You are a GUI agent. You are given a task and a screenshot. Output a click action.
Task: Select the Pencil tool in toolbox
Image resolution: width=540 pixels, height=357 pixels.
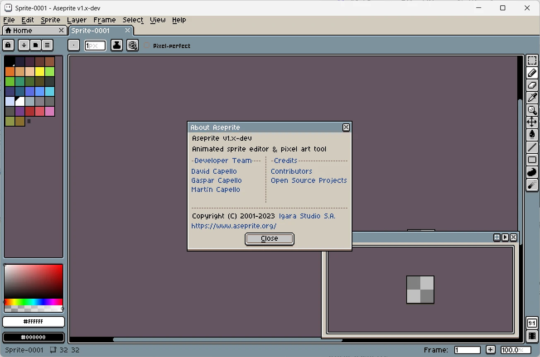(x=532, y=73)
